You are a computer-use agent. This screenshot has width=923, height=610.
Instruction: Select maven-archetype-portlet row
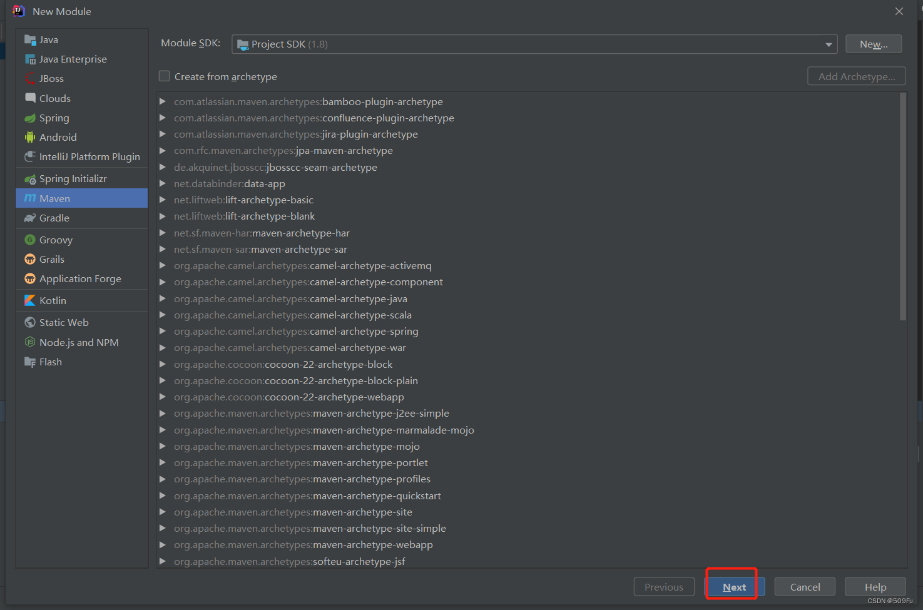point(528,462)
